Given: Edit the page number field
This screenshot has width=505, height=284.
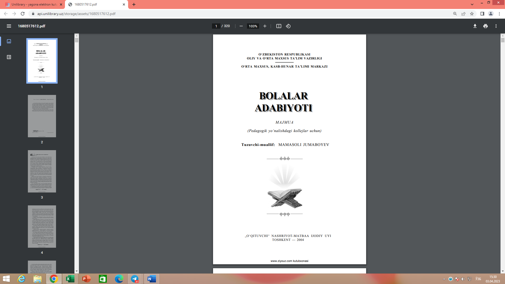Looking at the screenshot, I should tap(216, 26).
